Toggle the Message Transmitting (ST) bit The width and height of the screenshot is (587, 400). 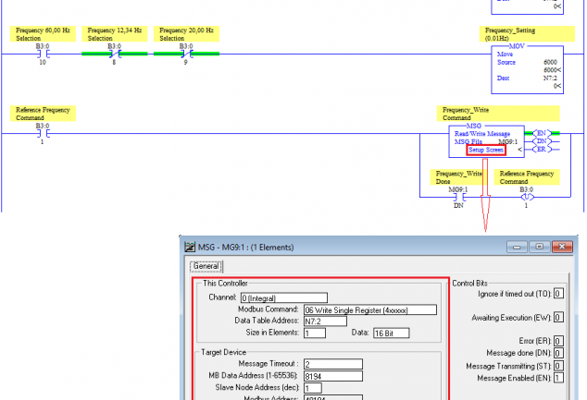(558, 366)
